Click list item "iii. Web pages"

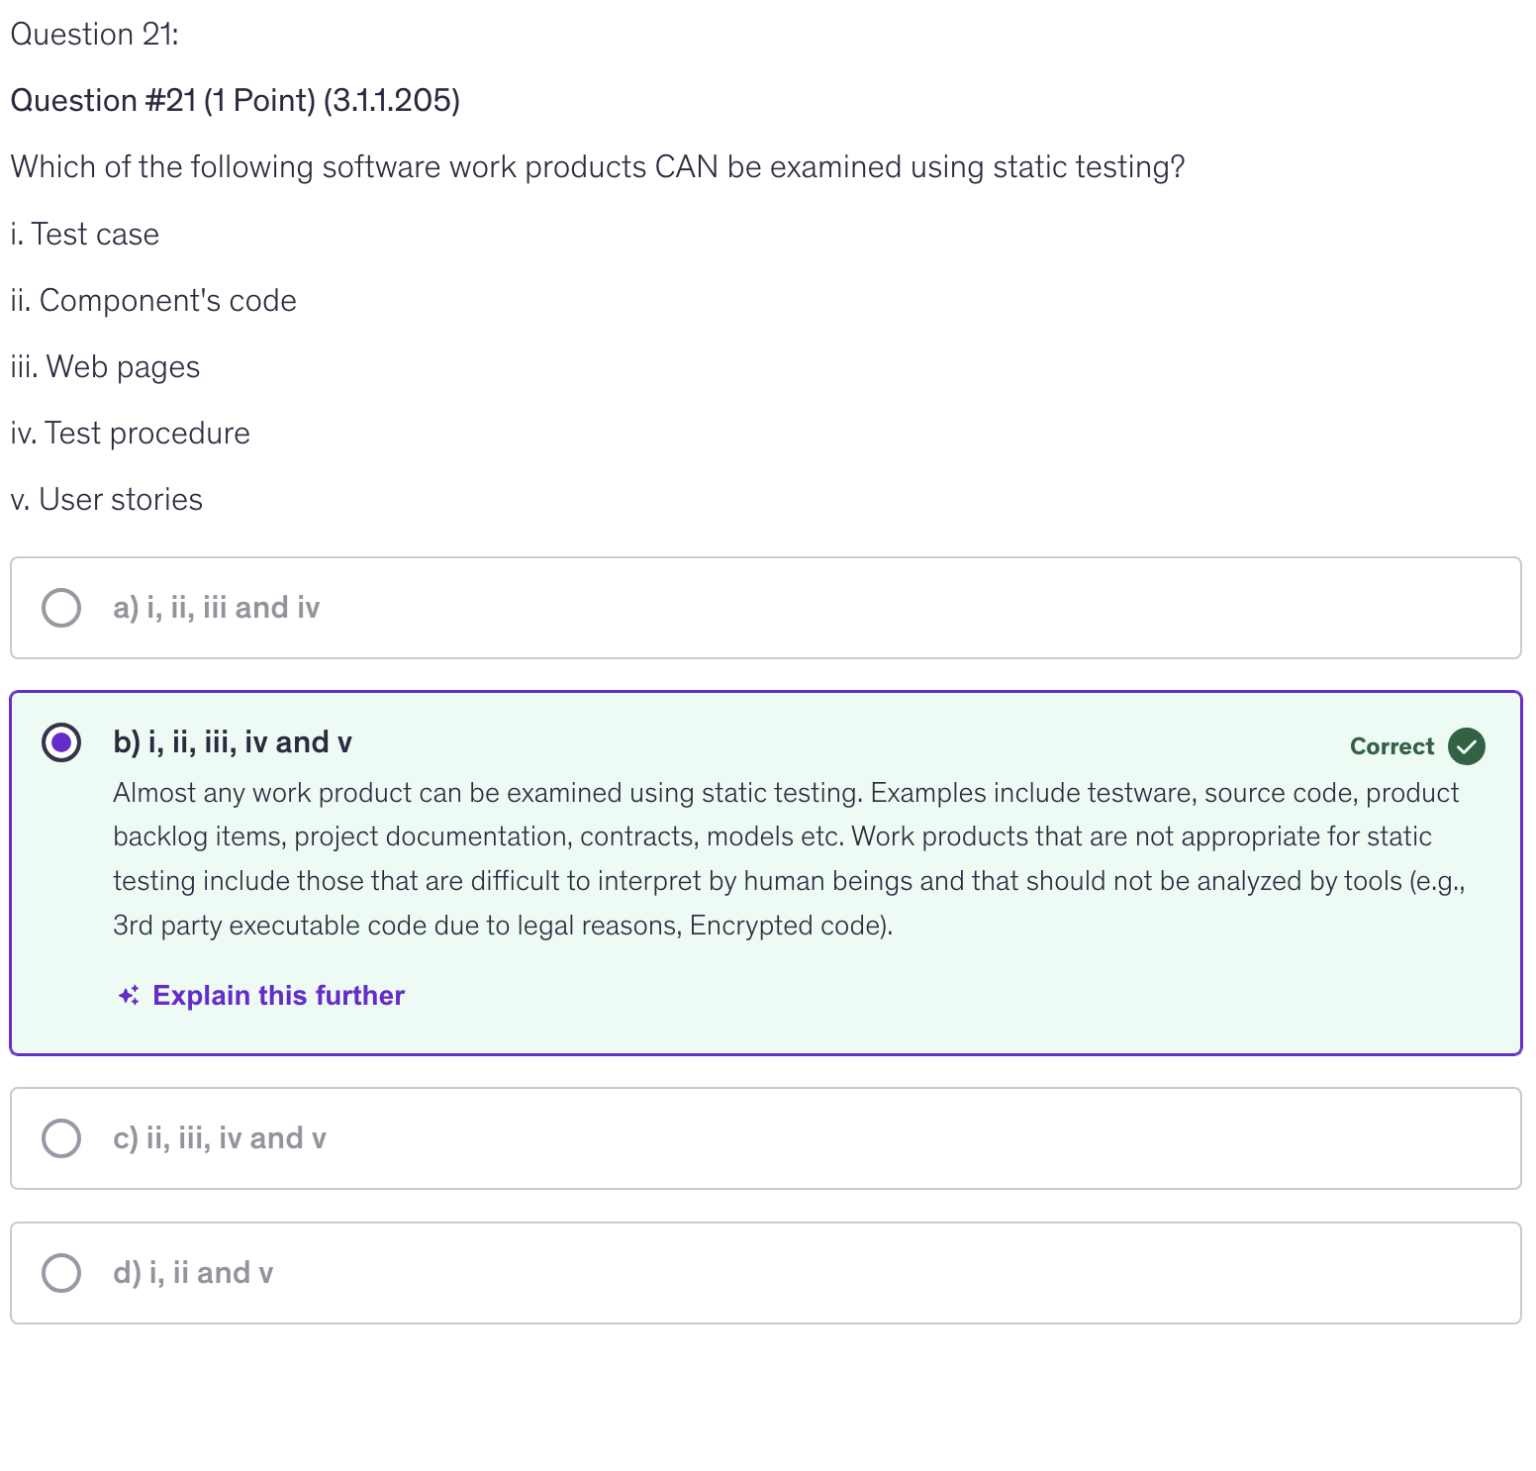pos(105,367)
